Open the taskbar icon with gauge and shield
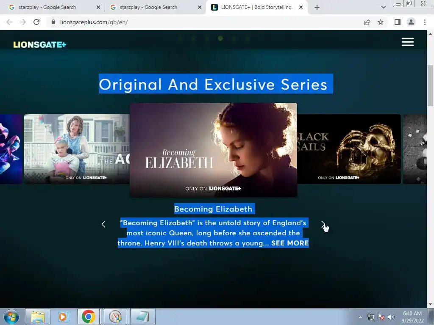 coord(115,317)
